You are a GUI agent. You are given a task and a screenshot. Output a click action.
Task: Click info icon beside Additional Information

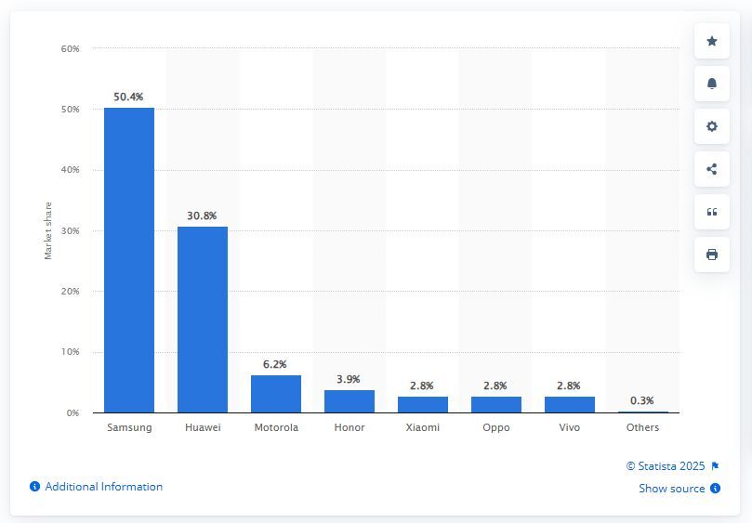coord(34,487)
